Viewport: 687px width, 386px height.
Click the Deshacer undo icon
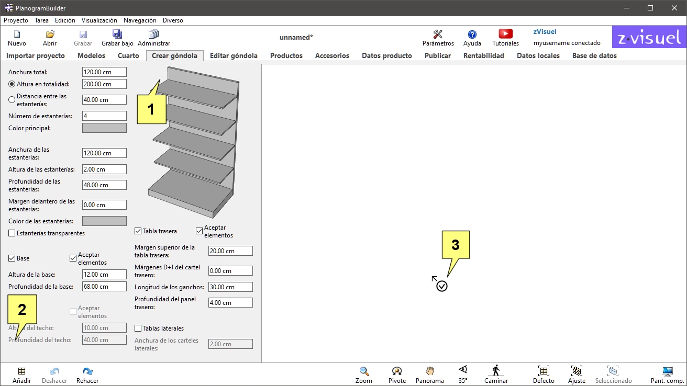(54, 371)
